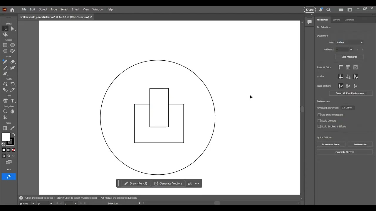Screen dimensions: 376x211
Task: Expand the status bar Selection arrow
Action: click(140, 203)
